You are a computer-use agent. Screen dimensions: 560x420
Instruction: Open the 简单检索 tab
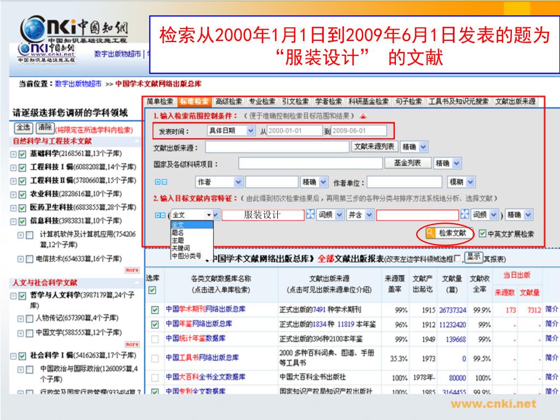click(160, 102)
